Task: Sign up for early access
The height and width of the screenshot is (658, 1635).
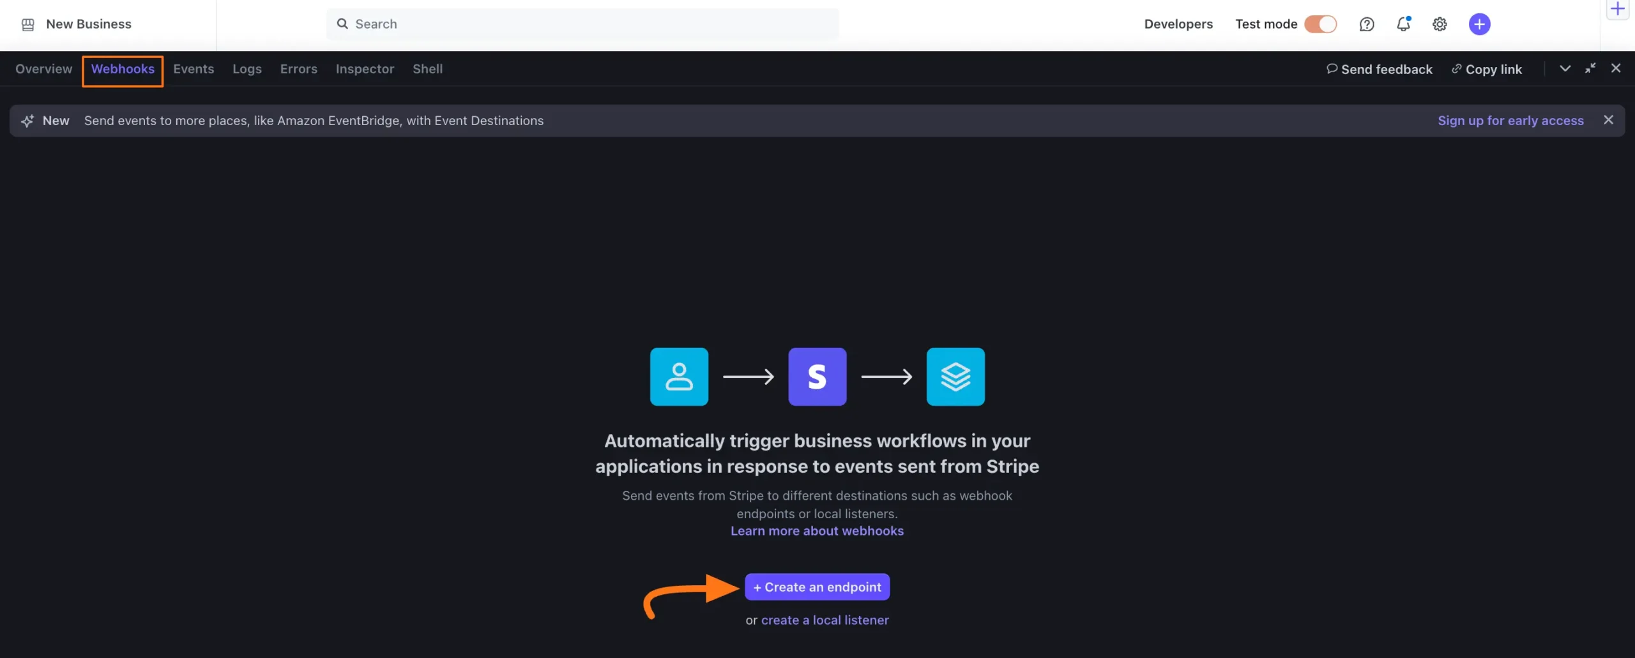Action: point(1510,120)
